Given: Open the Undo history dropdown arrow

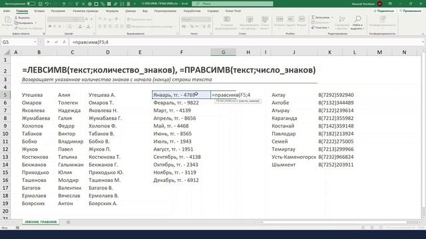Looking at the screenshot, I should pos(51,4).
